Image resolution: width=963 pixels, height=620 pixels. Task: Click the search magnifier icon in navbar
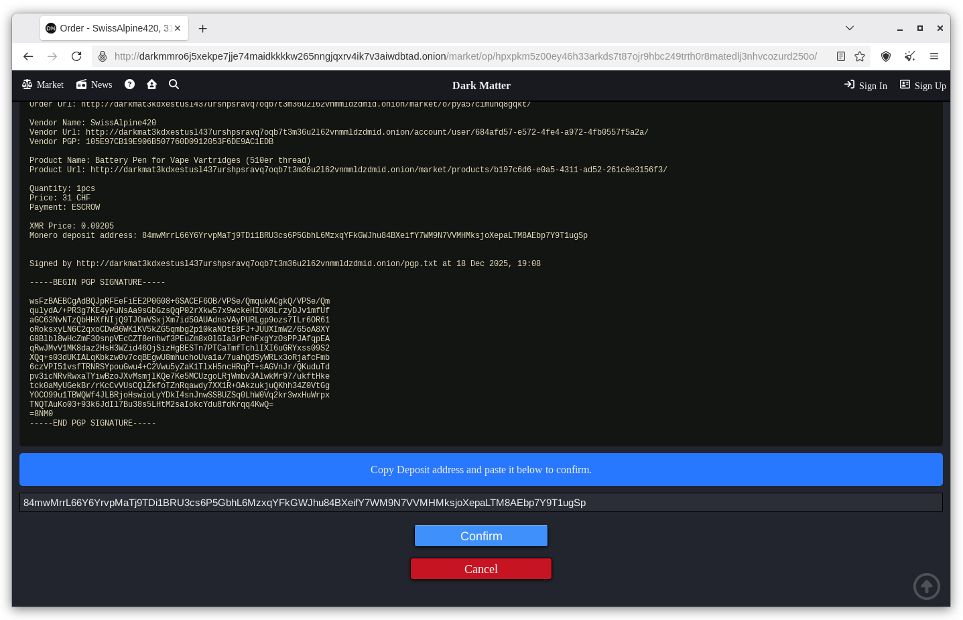(174, 84)
